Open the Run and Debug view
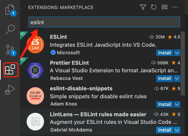The image size is (188, 136). click(10, 90)
